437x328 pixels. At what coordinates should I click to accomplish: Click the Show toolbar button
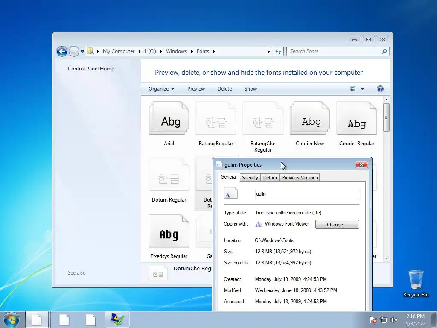point(251,89)
